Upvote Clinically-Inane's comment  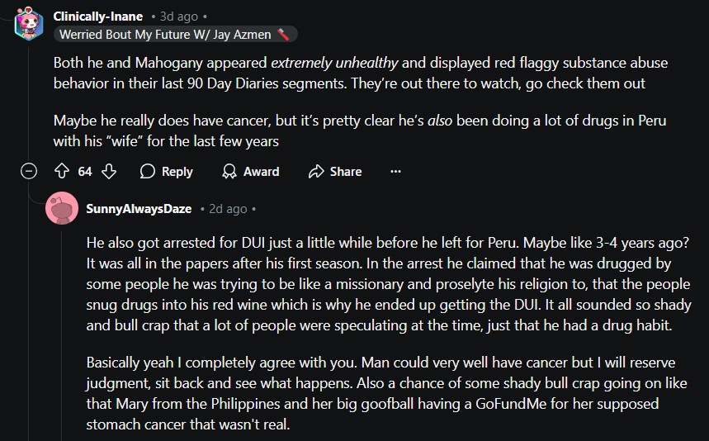61,172
